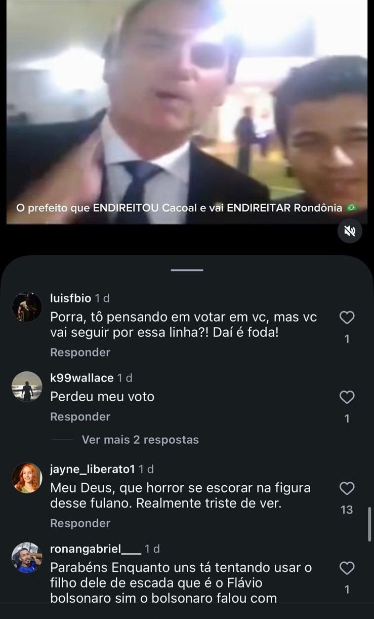The height and width of the screenshot is (619, 374).
Task: Tap Responder under k99wallace's comment
Action: click(x=80, y=416)
